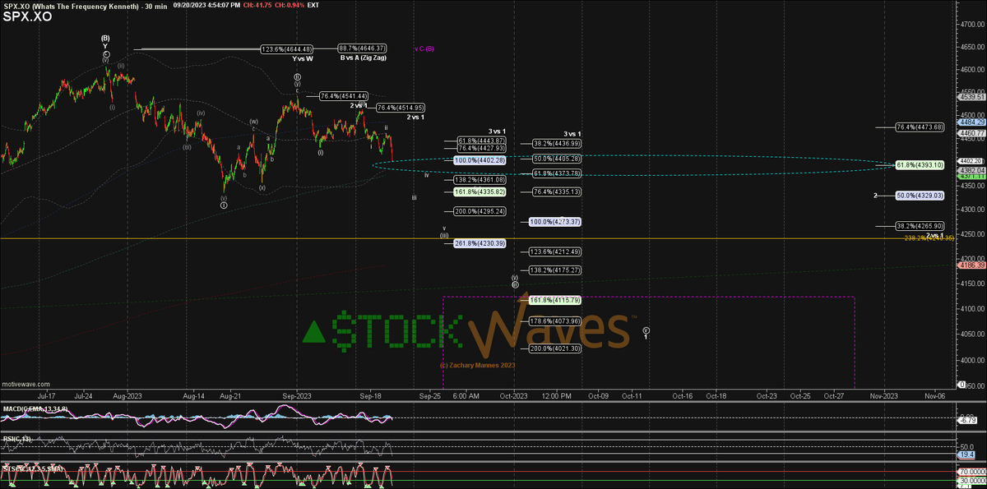Click the 4539.51 price axis tag

tap(972, 97)
